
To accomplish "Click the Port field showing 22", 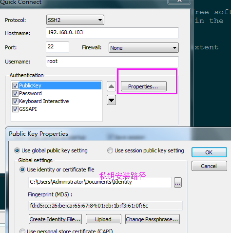I will point(58,47).
